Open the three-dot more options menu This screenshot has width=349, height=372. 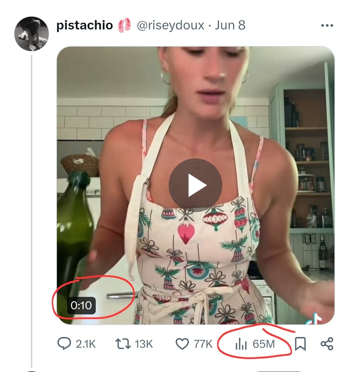click(327, 26)
